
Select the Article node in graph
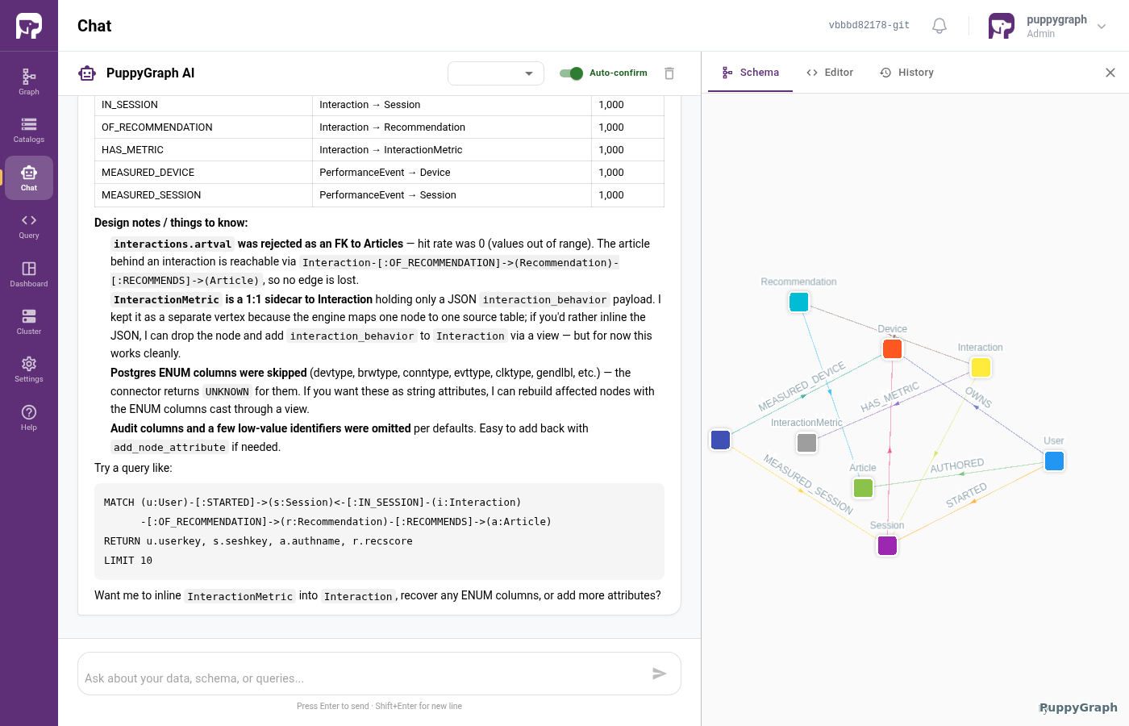864,488
